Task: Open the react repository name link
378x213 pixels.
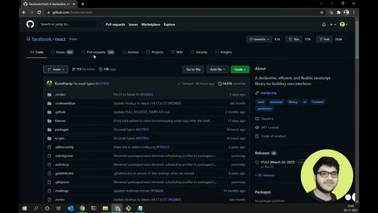Action: tap(60, 39)
